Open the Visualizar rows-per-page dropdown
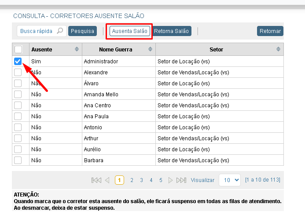This screenshot has height=215, width=305. (x=231, y=180)
